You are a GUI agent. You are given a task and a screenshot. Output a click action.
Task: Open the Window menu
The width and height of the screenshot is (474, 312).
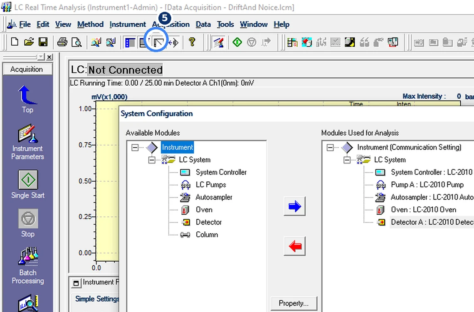254,24
